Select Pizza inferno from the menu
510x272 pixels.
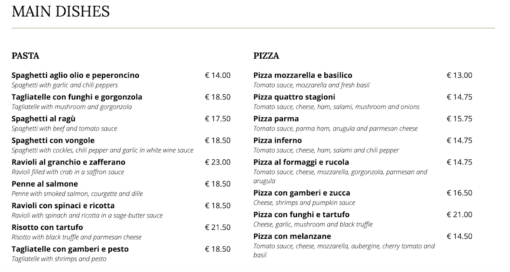pyautogui.click(x=278, y=141)
